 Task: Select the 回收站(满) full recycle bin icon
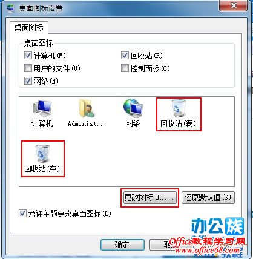tap(179, 114)
